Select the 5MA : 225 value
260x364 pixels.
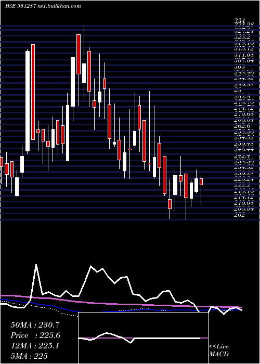29,356
